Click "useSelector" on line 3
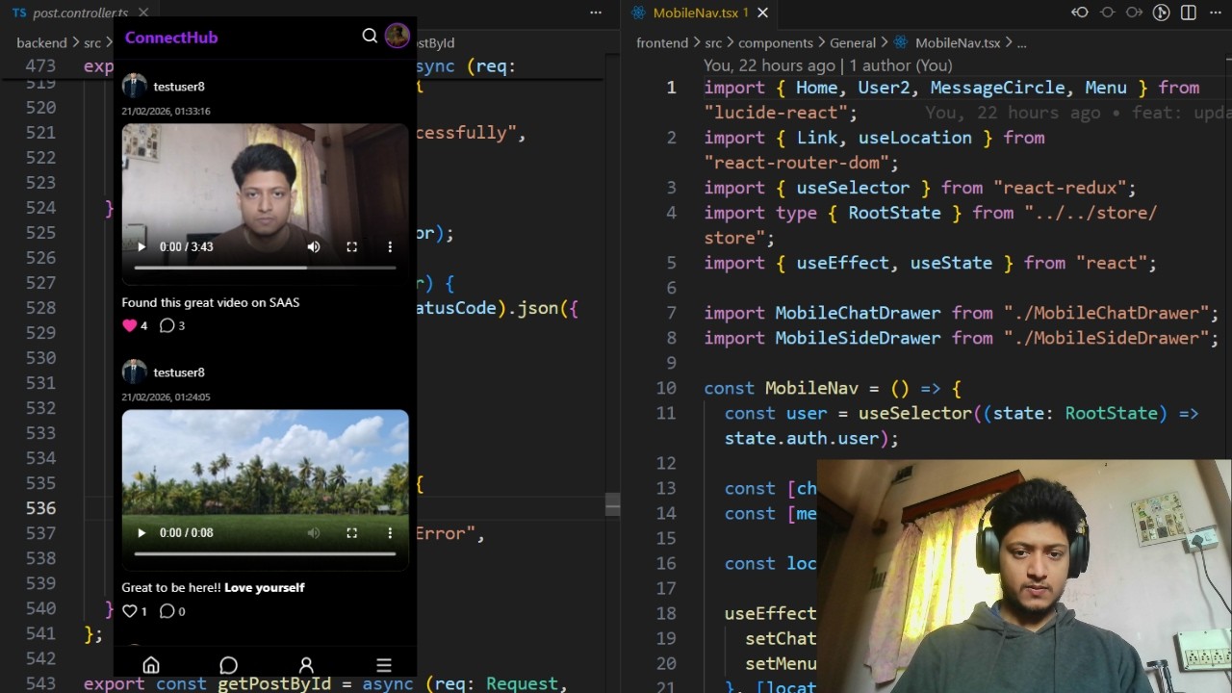 (x=853, y=188)
